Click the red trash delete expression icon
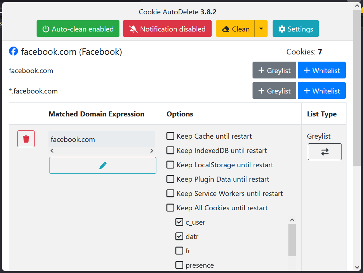 pos(26,139)
